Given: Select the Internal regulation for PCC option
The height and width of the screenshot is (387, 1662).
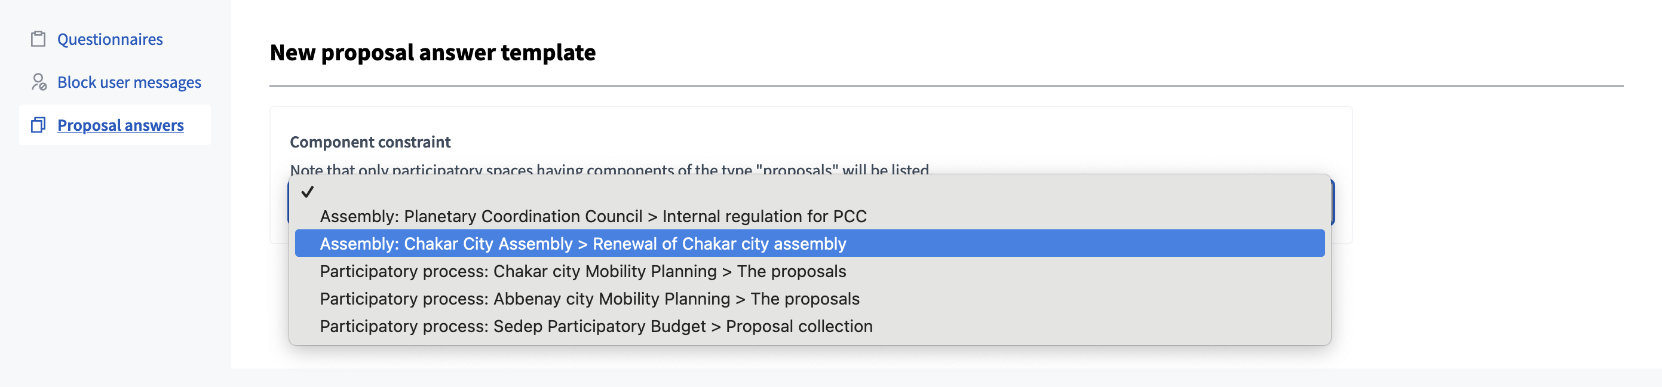Looking at the screenshot, I should 592,216.
